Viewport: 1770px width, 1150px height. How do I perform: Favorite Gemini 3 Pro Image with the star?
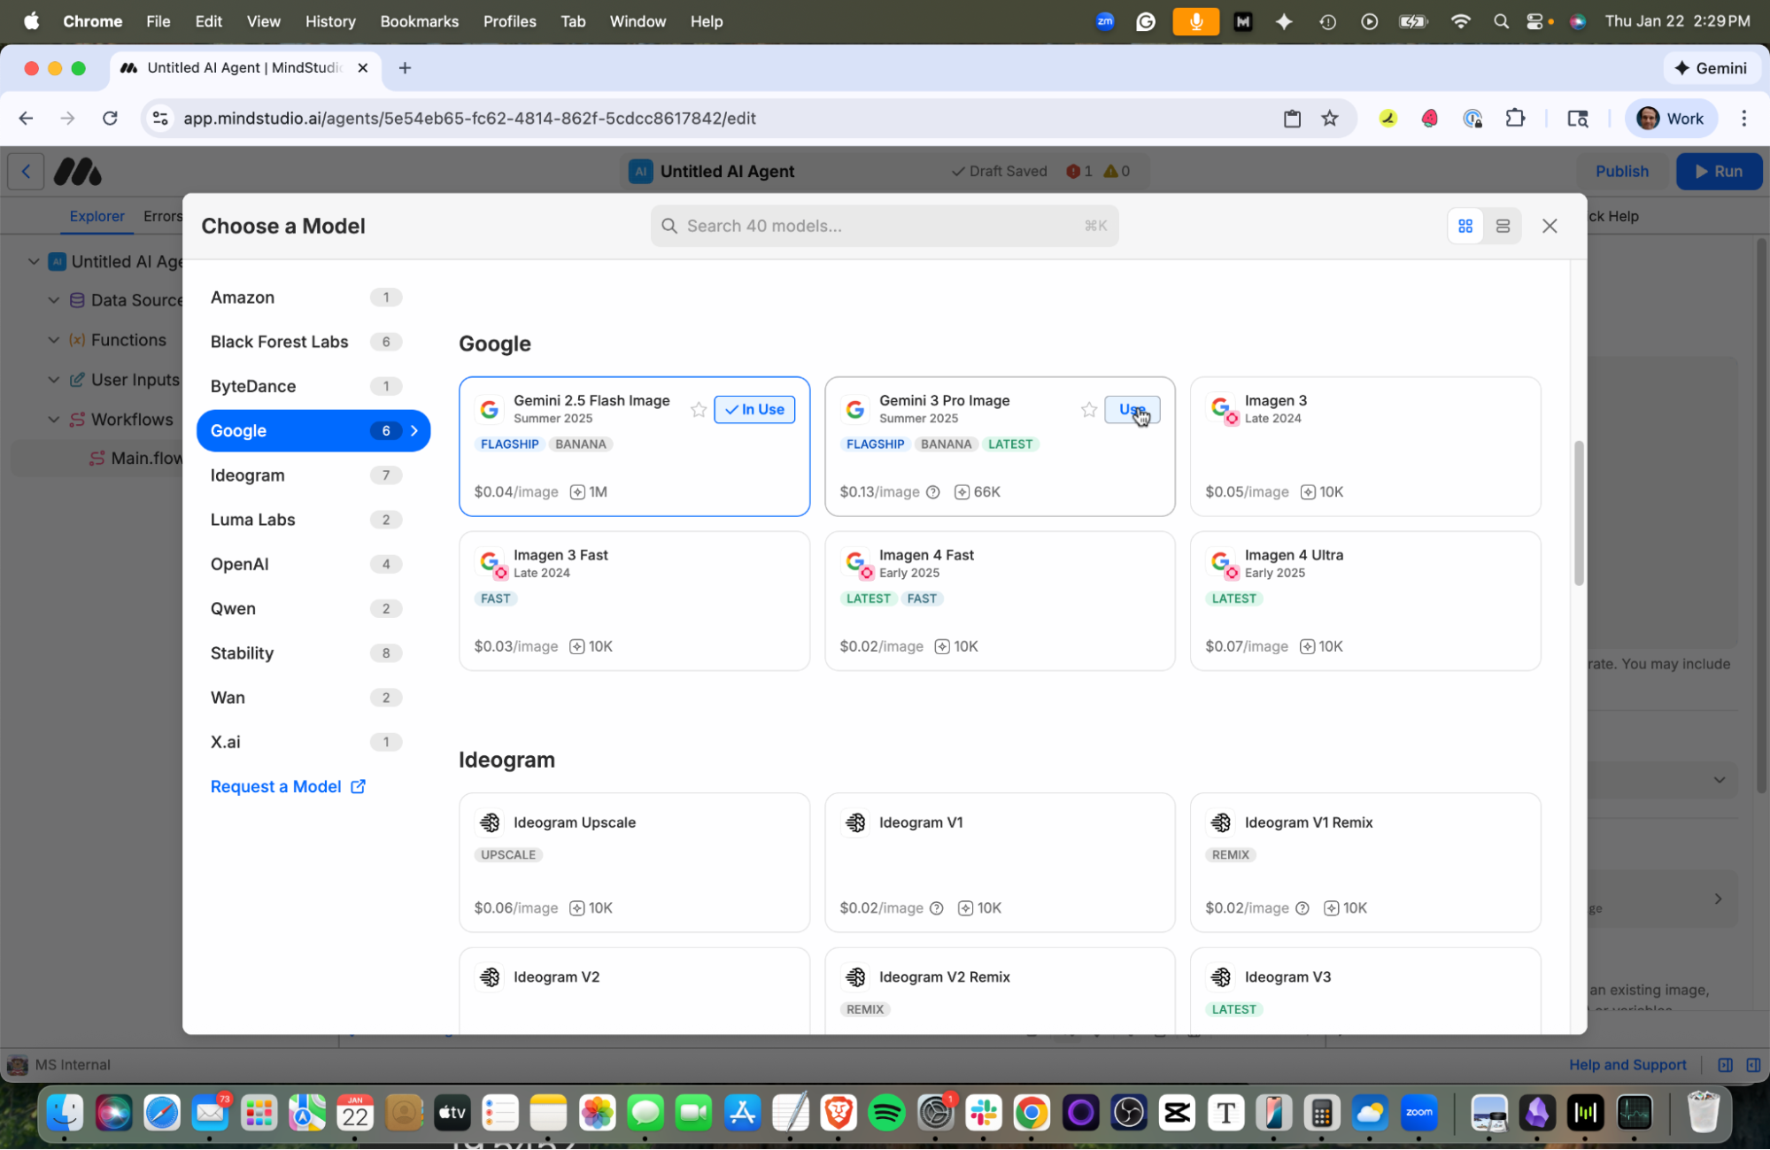click(1088, 409)
